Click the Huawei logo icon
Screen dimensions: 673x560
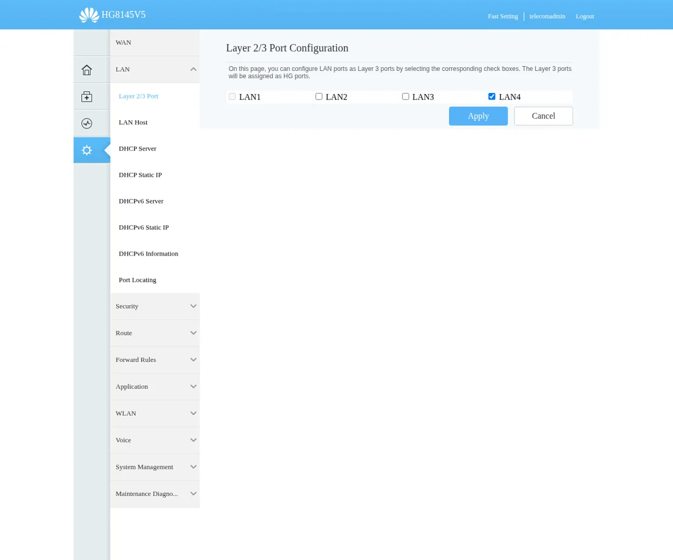point(89,15)
